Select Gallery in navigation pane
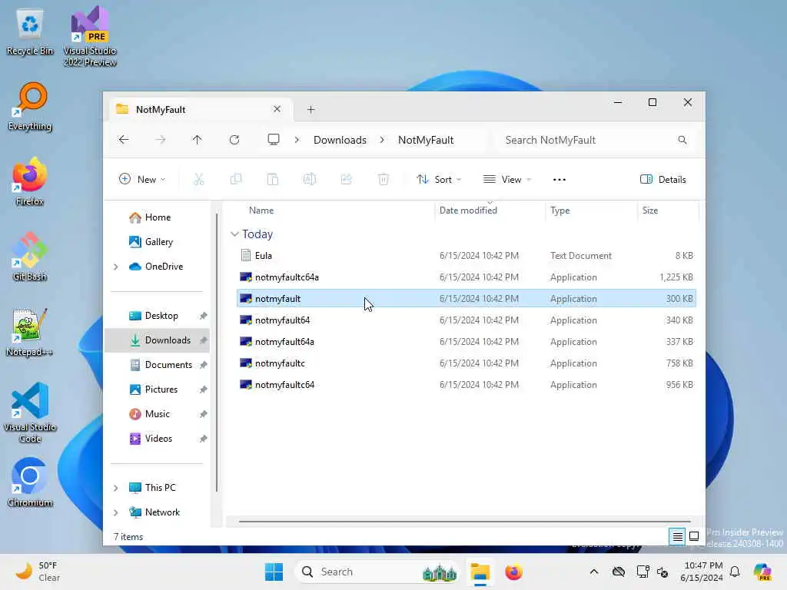The width and height of the screenshot is (787, 590). pyautogui.click(x=158, y=242)
